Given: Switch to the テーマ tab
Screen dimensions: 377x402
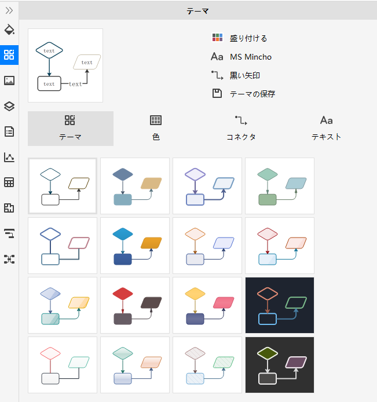Looking at the screenshot, I should click(71, 129).
